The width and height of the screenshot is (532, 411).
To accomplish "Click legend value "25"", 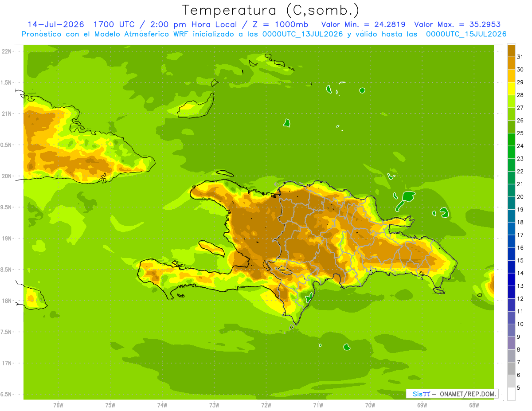I will click(520, 133).
